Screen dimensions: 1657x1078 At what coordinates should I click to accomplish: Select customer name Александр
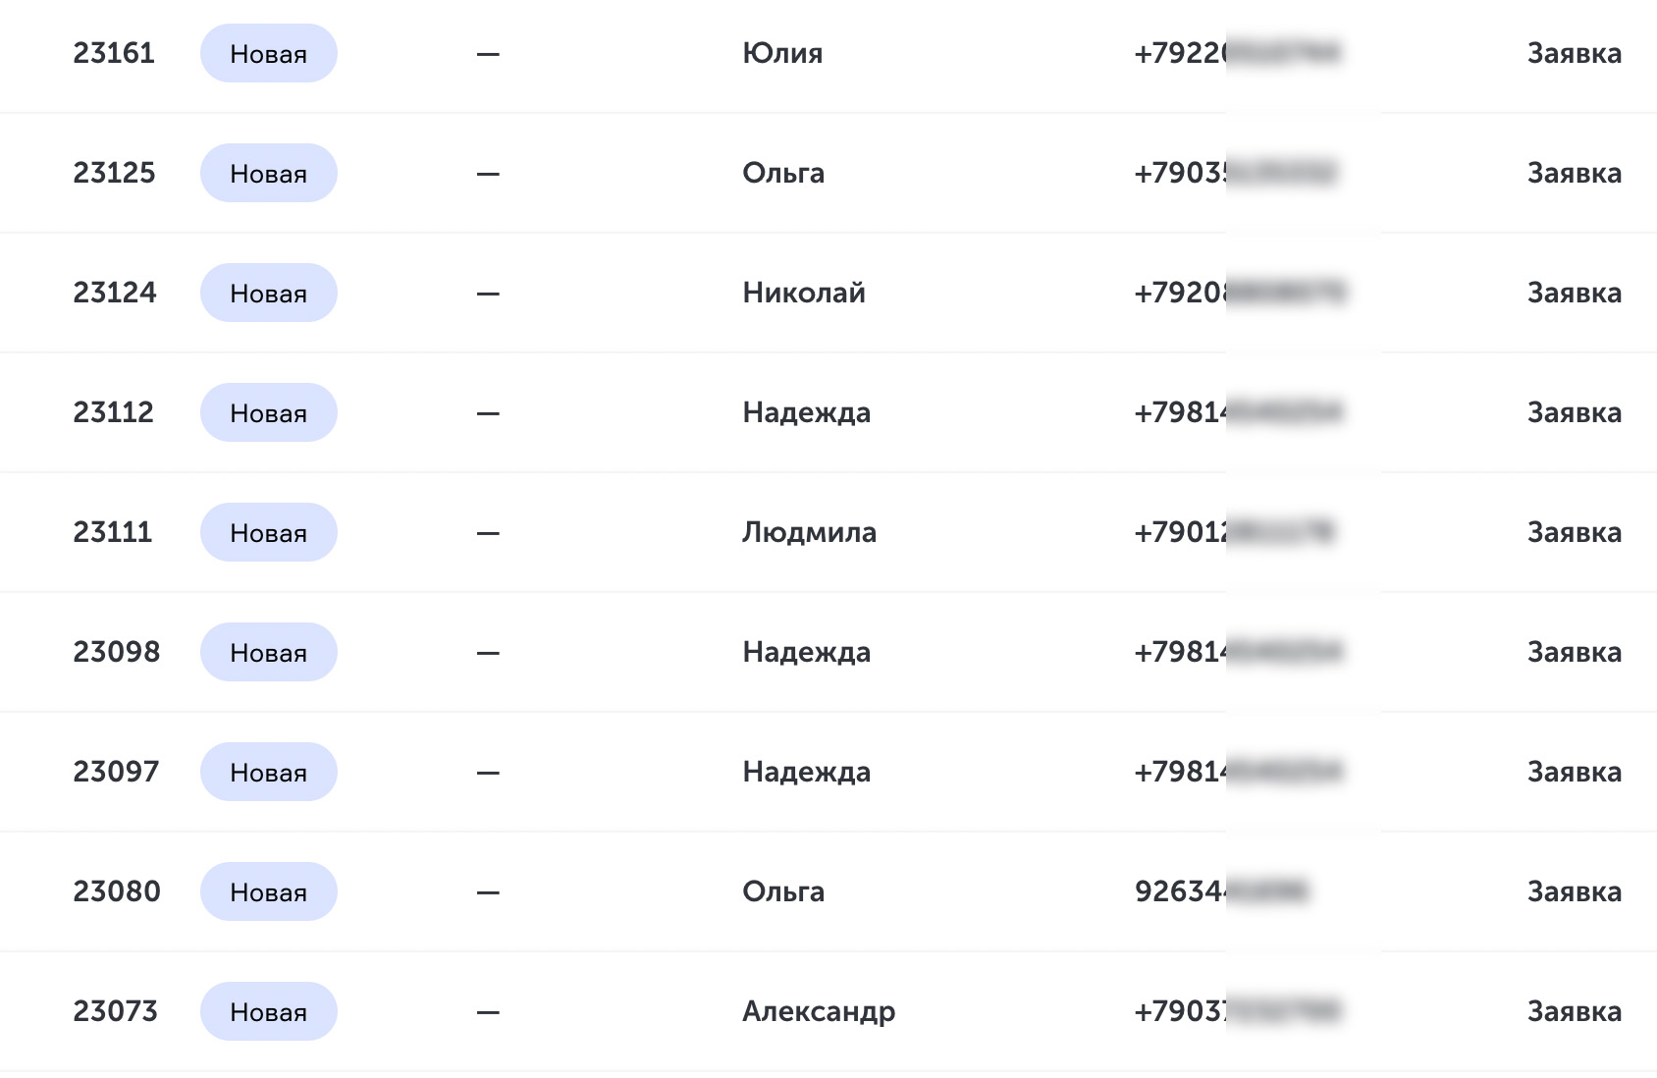[819, 1012]
